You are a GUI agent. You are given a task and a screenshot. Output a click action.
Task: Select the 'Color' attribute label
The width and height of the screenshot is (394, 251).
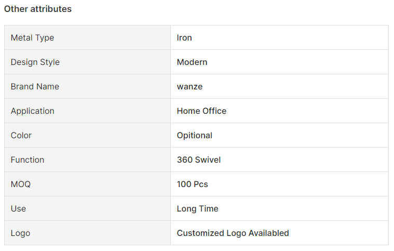point(21,135)
